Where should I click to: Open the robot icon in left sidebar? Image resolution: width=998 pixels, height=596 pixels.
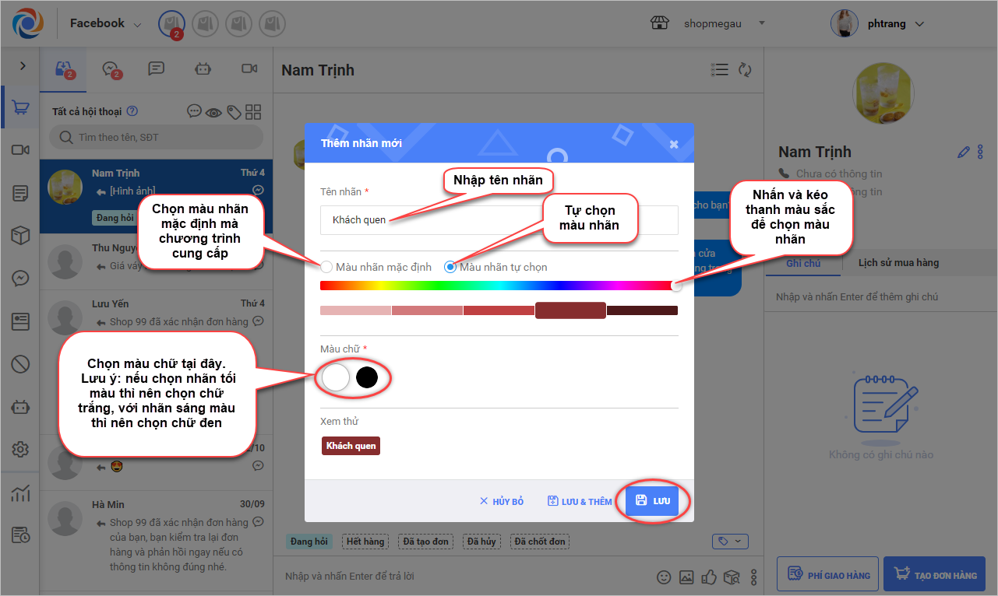tap(20, 407)
